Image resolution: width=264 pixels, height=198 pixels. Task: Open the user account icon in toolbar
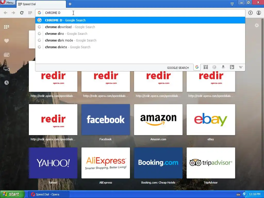(x=259, y=13)
